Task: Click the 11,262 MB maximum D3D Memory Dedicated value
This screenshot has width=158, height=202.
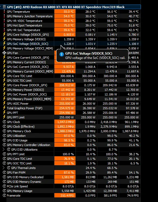Action: (110, 177)
